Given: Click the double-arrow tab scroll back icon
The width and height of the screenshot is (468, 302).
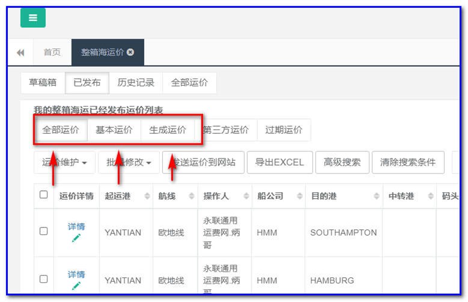Looking at the screenshot, I should (x=20, y=53).
